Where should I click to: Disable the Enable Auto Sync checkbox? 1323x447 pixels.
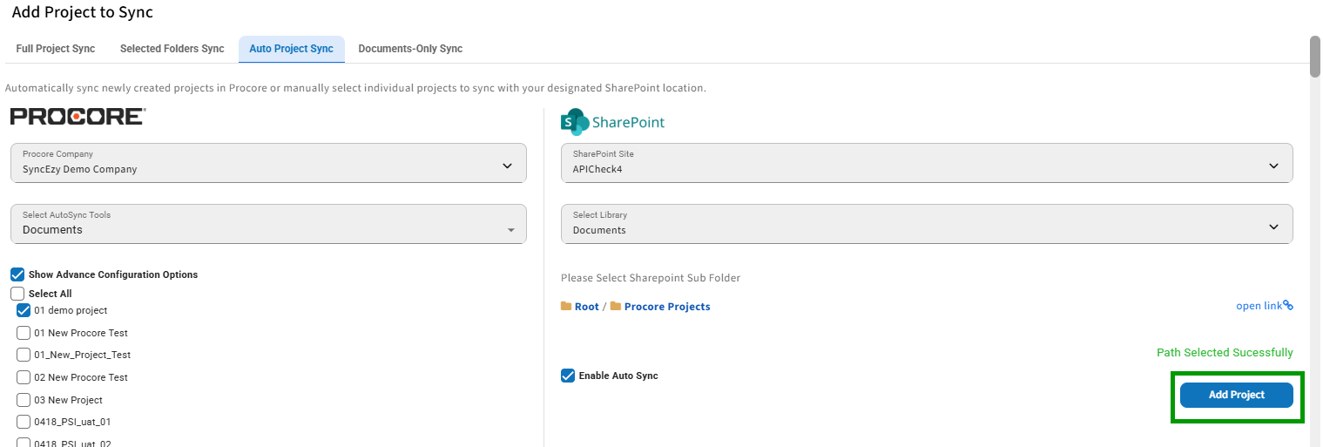point(568,376)
